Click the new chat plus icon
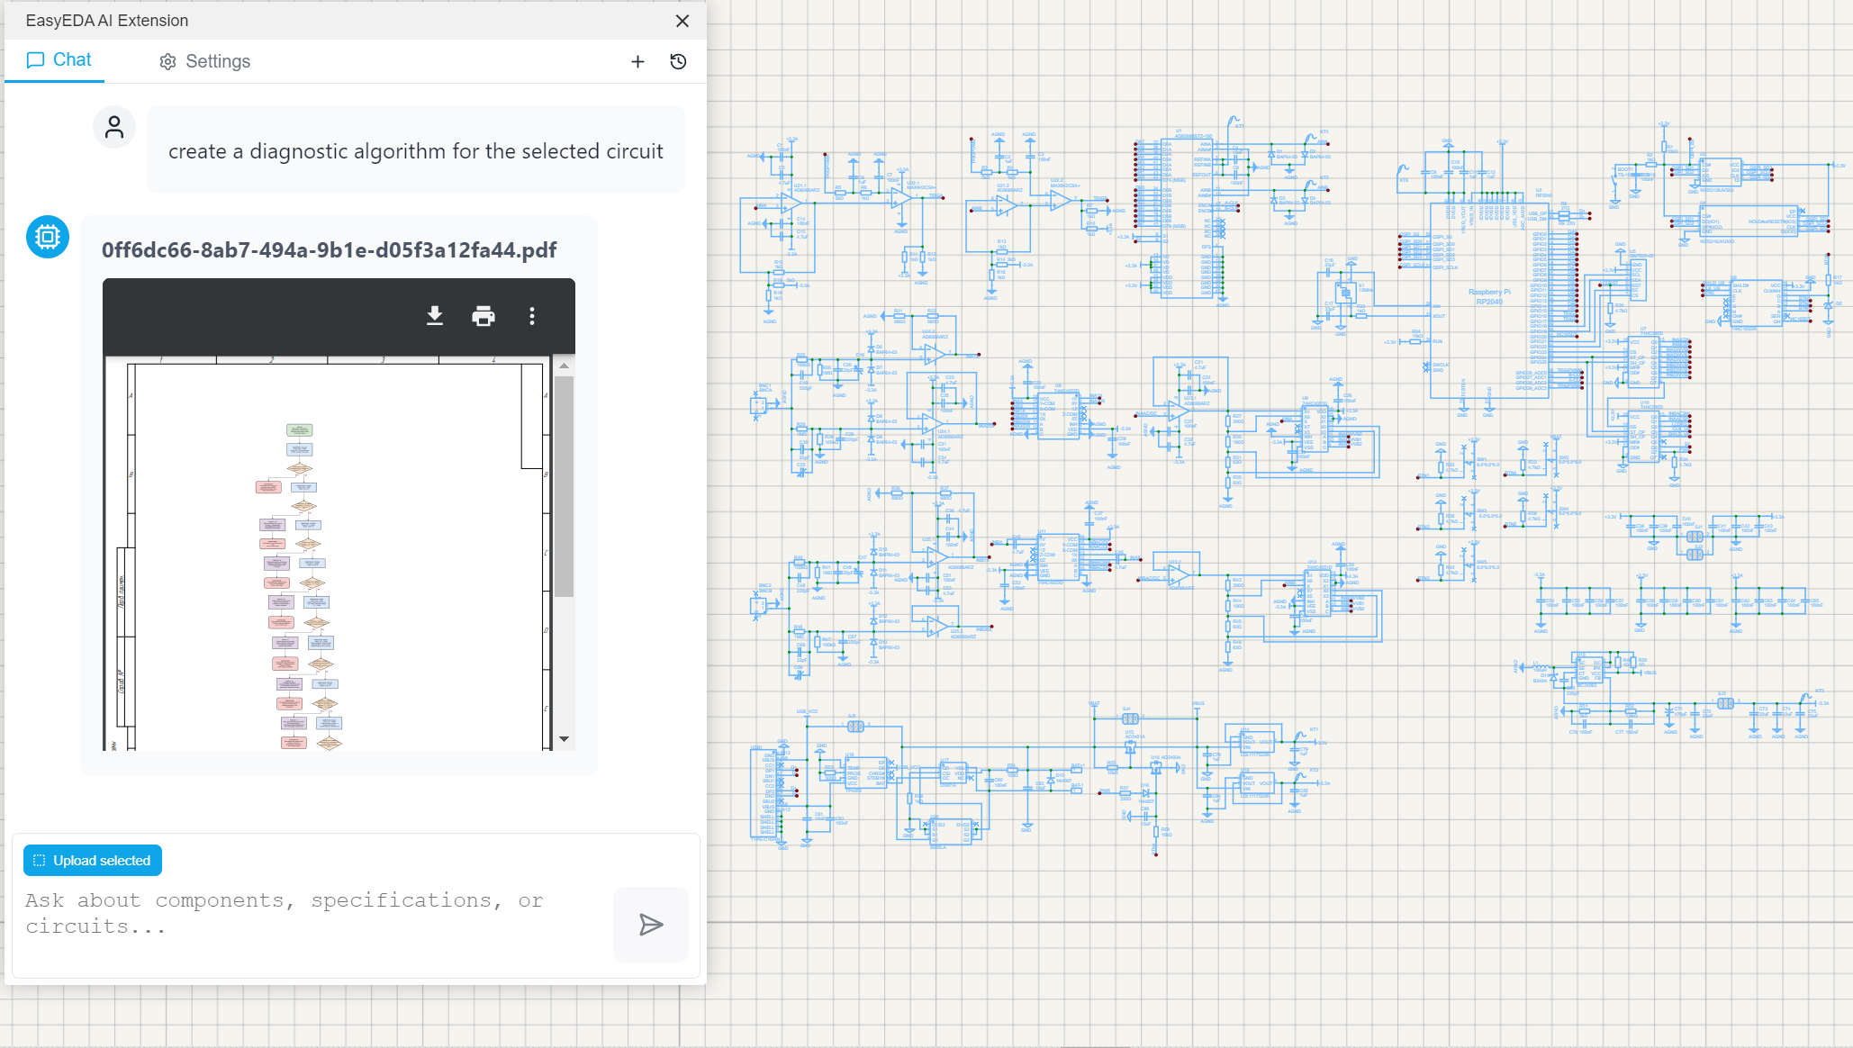The height and width of the screenshot is (1048, 1853). [x=637, y=61]
